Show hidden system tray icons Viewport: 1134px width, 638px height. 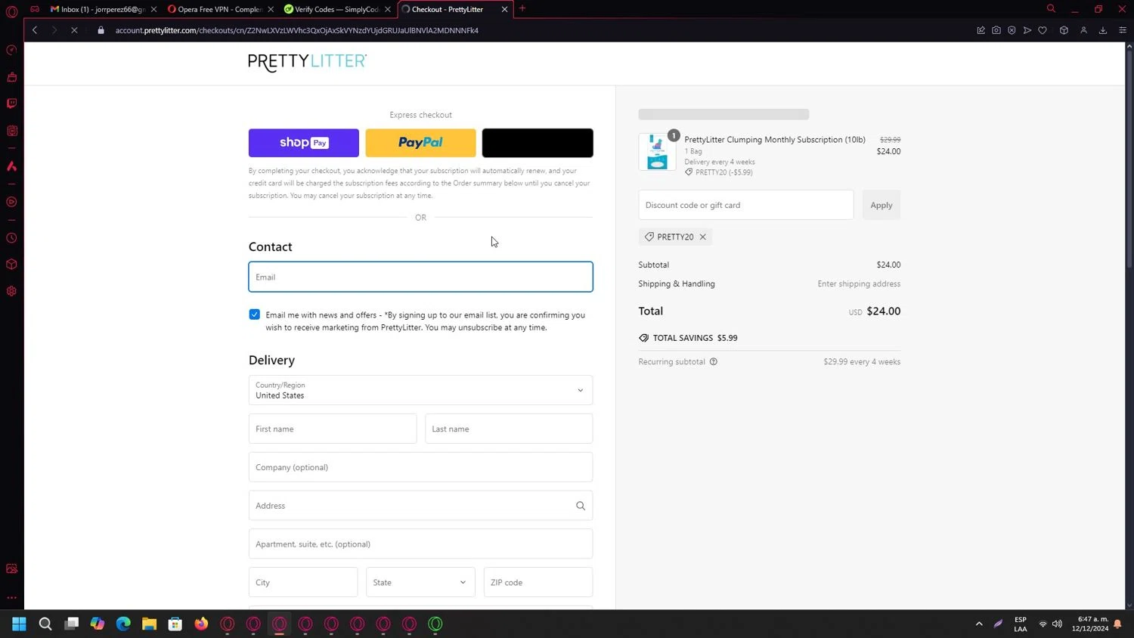tap(979, 624)
